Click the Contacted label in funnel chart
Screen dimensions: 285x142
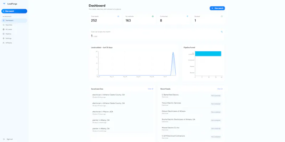[x=191, y=60]
